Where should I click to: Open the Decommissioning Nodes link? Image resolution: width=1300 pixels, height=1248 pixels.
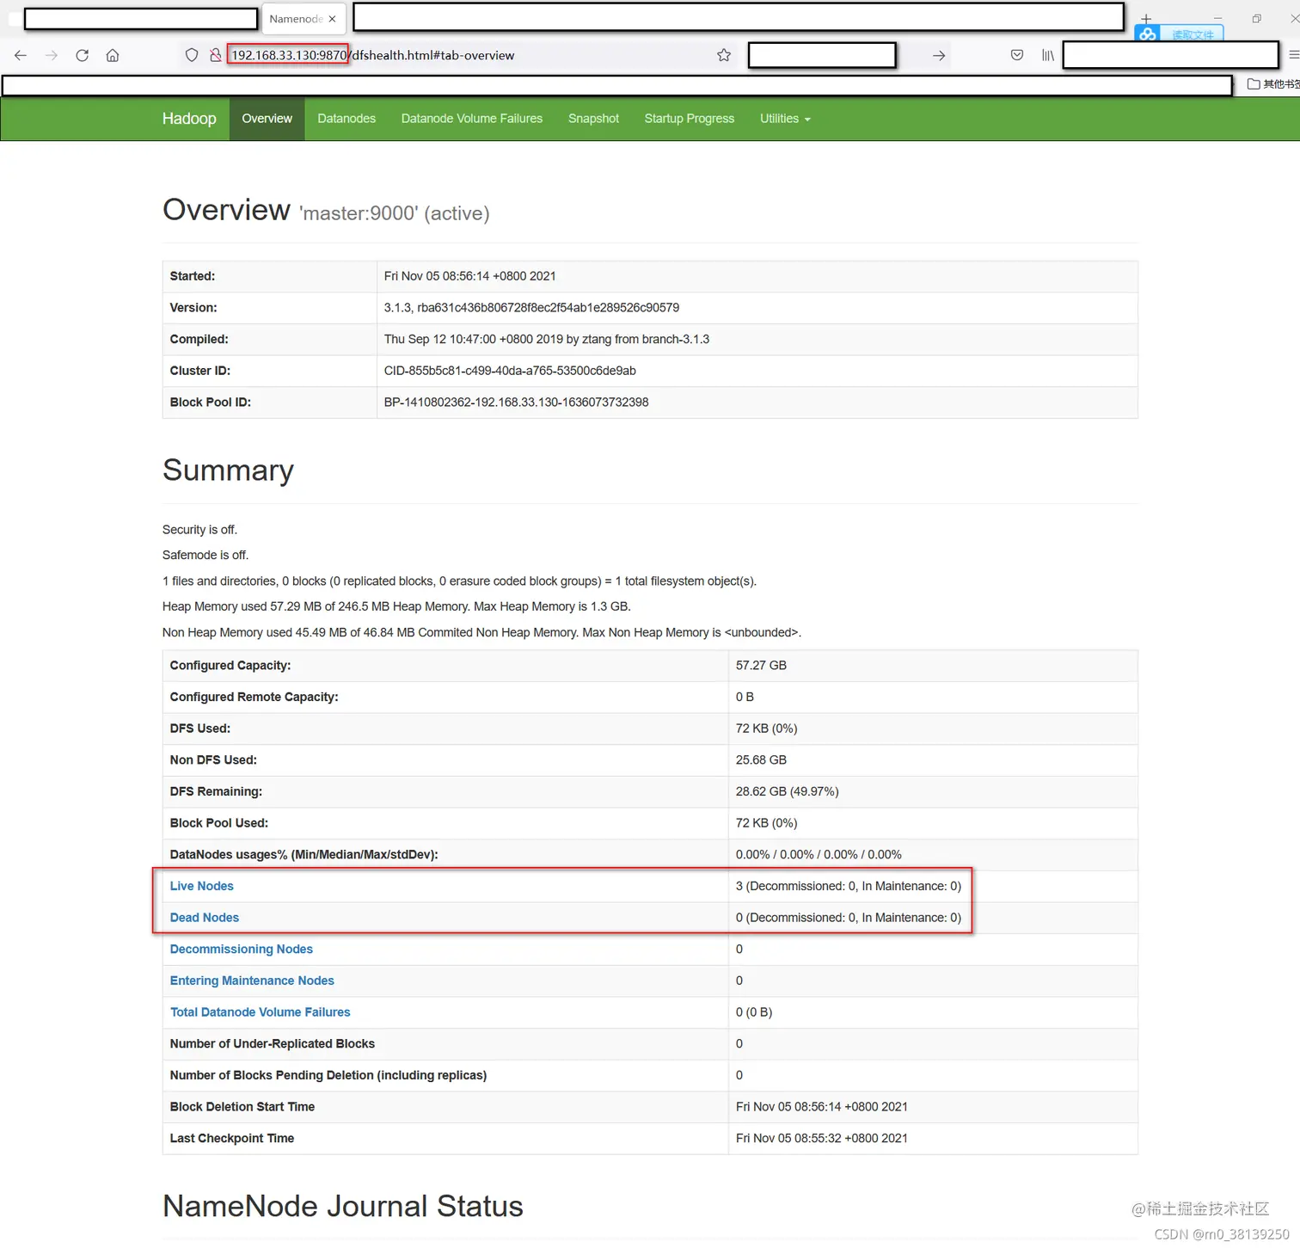pyautogui.click(x=241, y=949)
